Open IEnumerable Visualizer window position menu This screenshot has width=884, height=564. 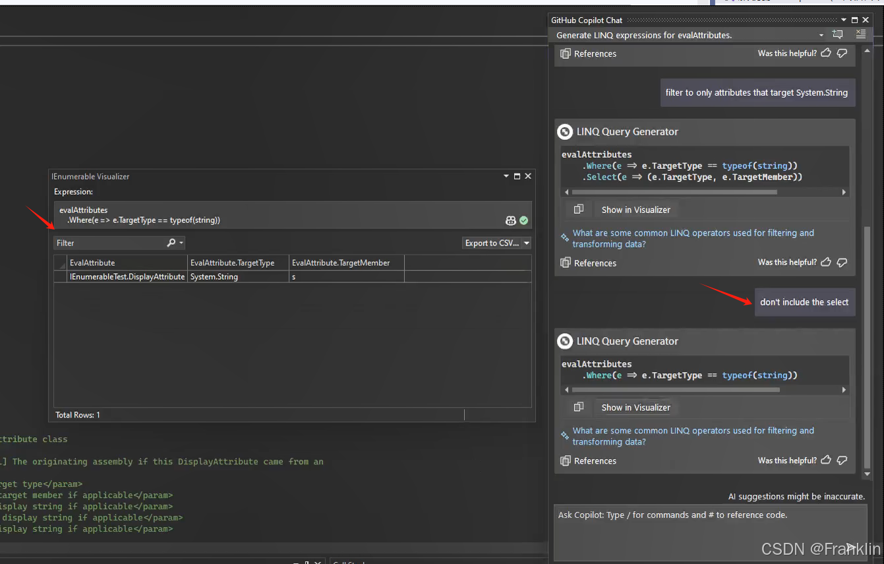pos(506,176)
